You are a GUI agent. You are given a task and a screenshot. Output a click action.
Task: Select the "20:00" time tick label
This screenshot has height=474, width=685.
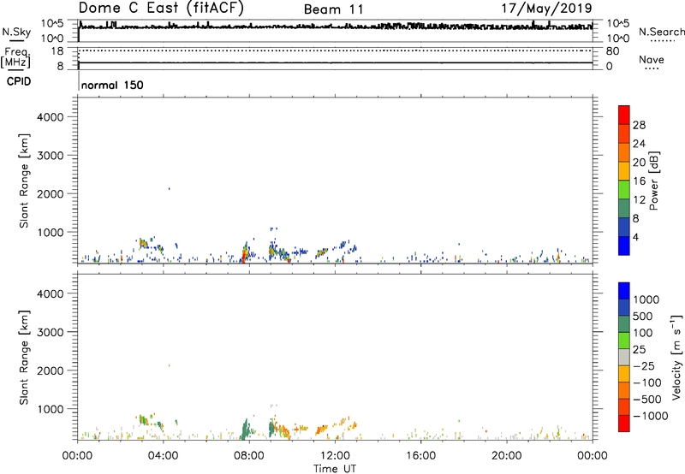coord(507,456)
